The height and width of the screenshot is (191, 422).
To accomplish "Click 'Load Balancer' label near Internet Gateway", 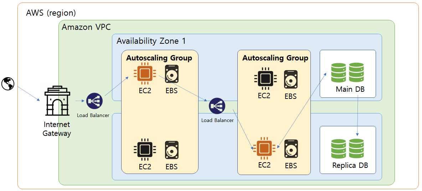I will pos(93,116).
